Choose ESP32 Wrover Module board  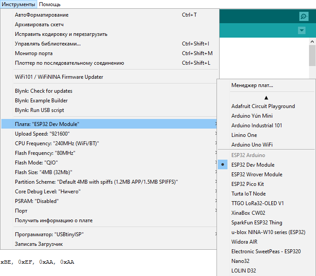point(257,175)
